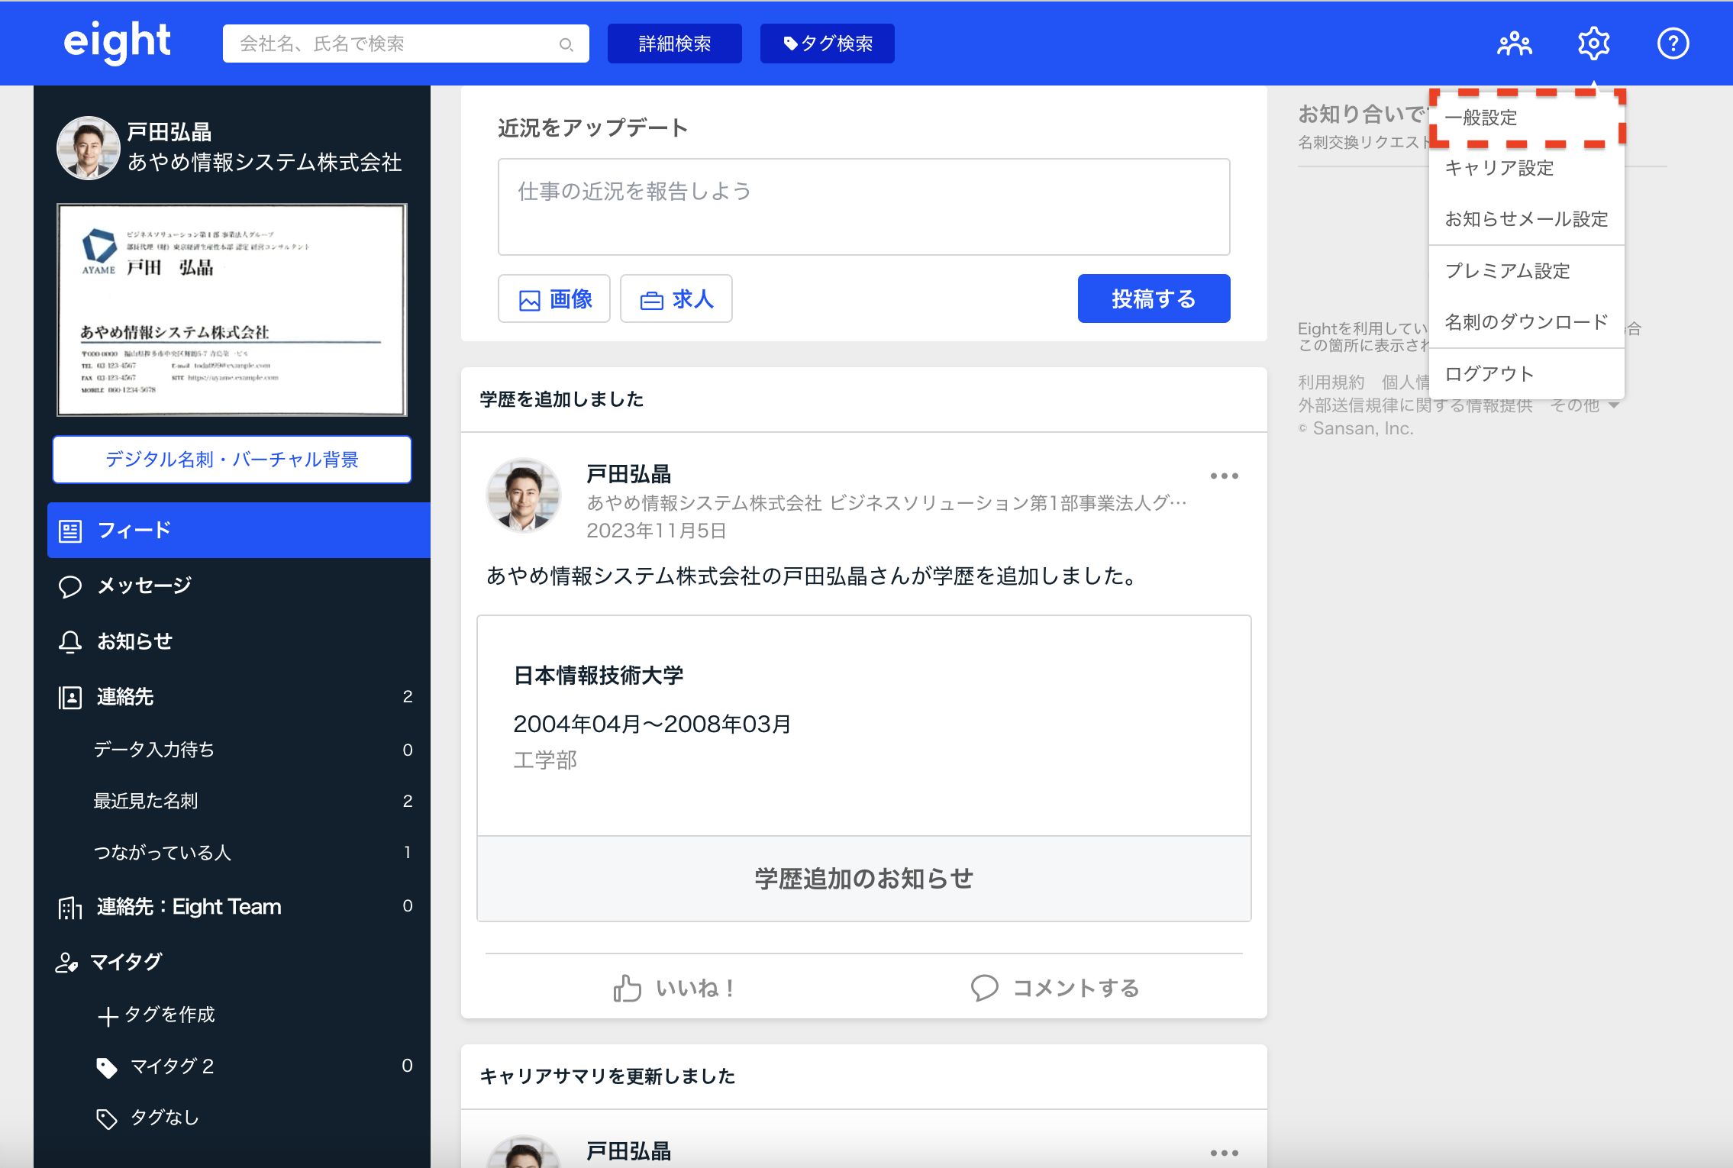The image size is (1733, 1168).
Task: Click the feed icon in sidebar
Action: click(70, 531)
